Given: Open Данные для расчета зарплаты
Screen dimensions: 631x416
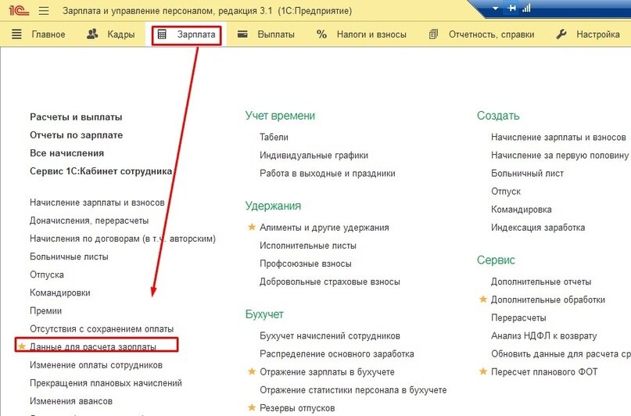Looking at the screenshot, I should click(x=93, y=346).
